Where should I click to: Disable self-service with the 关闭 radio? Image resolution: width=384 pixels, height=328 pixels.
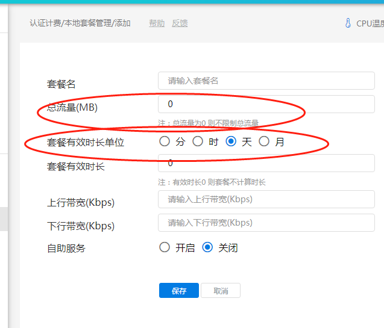coord(208,247)
